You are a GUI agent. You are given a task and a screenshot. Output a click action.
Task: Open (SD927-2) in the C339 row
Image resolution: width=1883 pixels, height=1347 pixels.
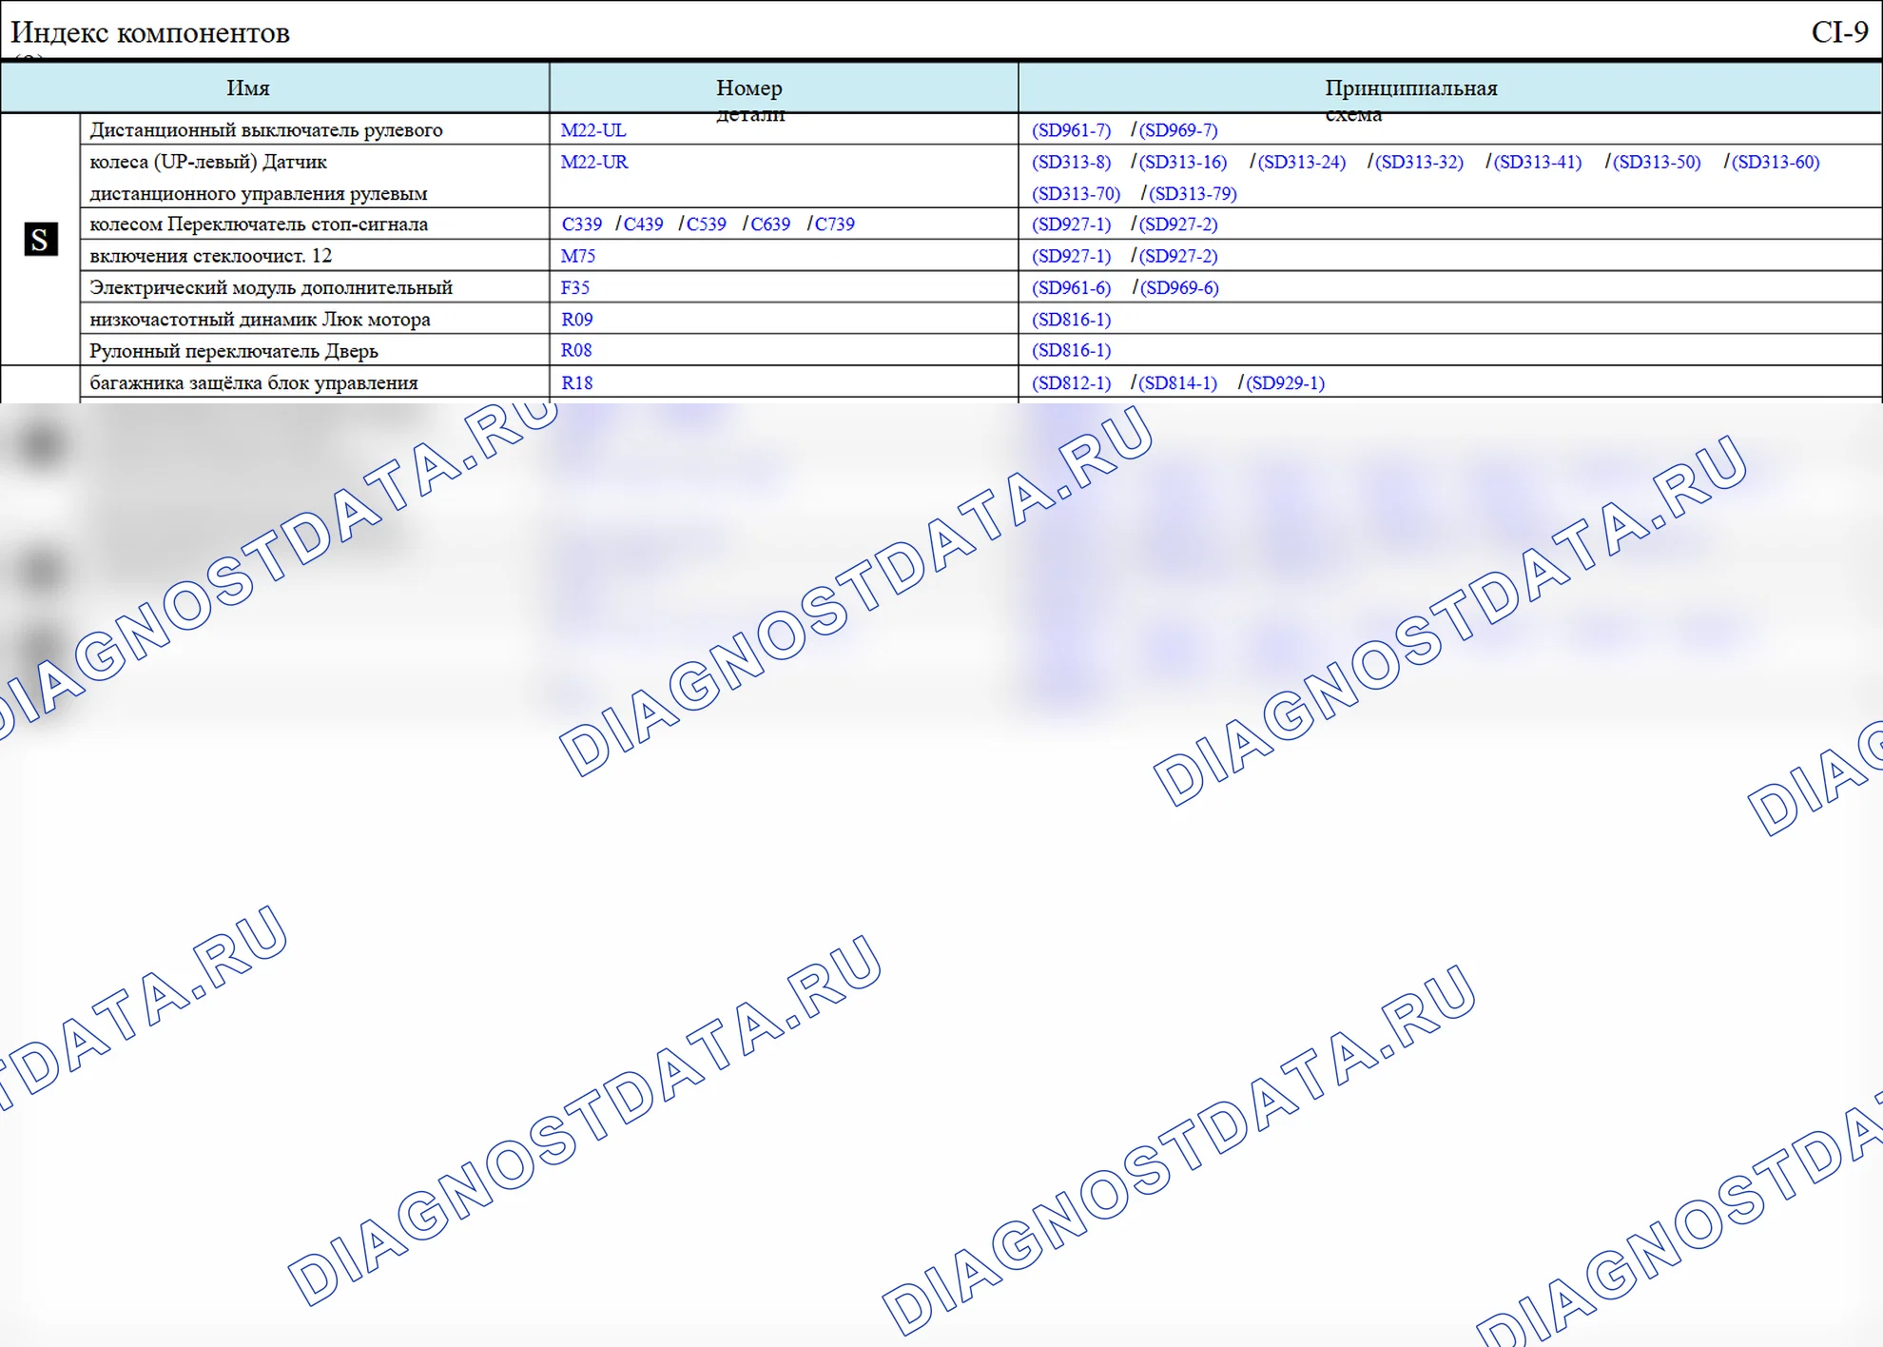click(x=1178, y=224)
